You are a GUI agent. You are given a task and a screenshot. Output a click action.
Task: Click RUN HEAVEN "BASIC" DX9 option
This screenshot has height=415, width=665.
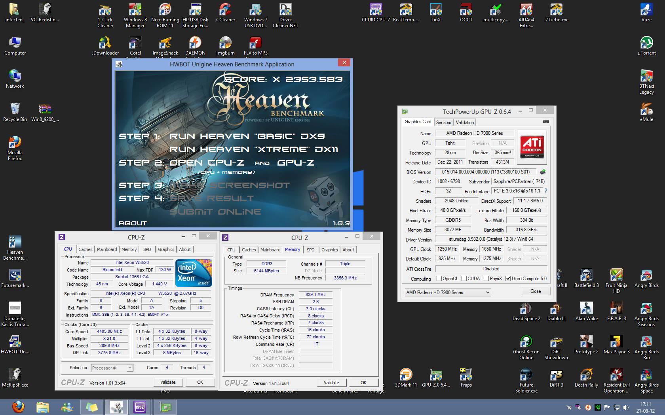[247, 136]
